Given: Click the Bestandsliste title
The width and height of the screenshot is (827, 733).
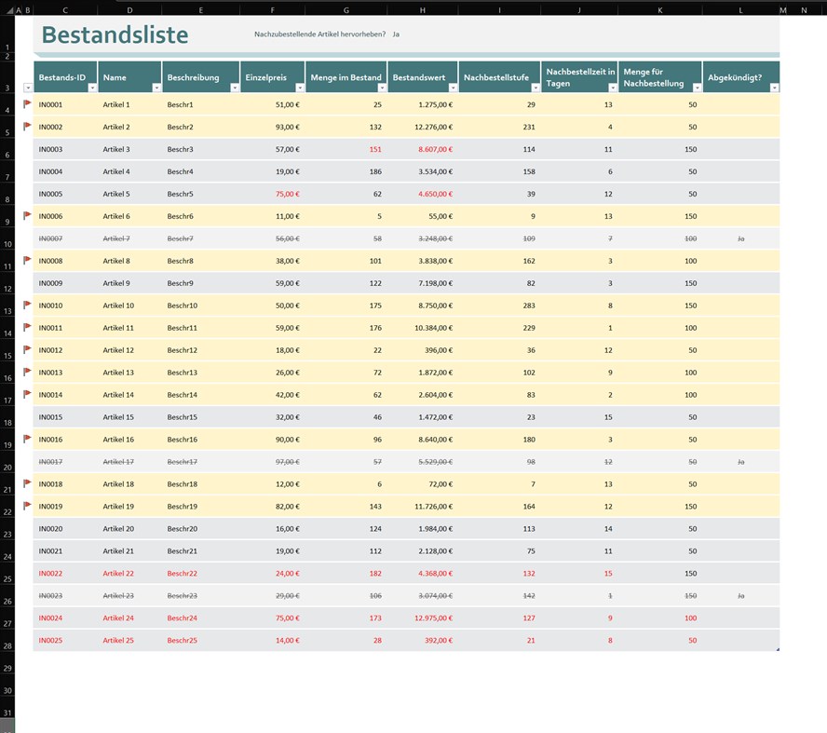Looking at the screenshot, I should (x=115, y=34).
